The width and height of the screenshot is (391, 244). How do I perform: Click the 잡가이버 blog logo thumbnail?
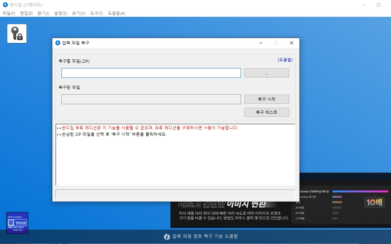(x=17, y=223)
